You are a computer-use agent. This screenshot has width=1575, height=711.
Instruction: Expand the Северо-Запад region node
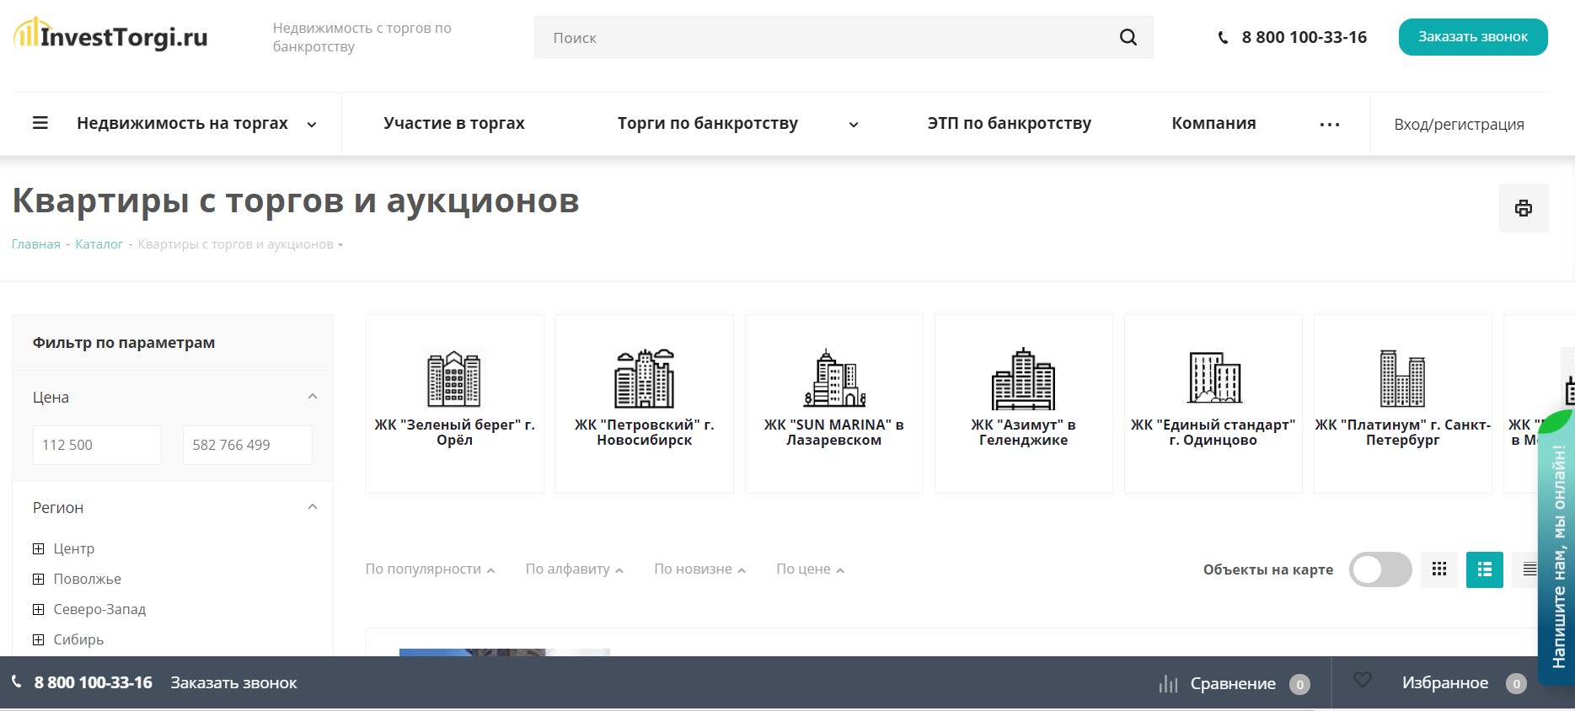pos(38,609)
